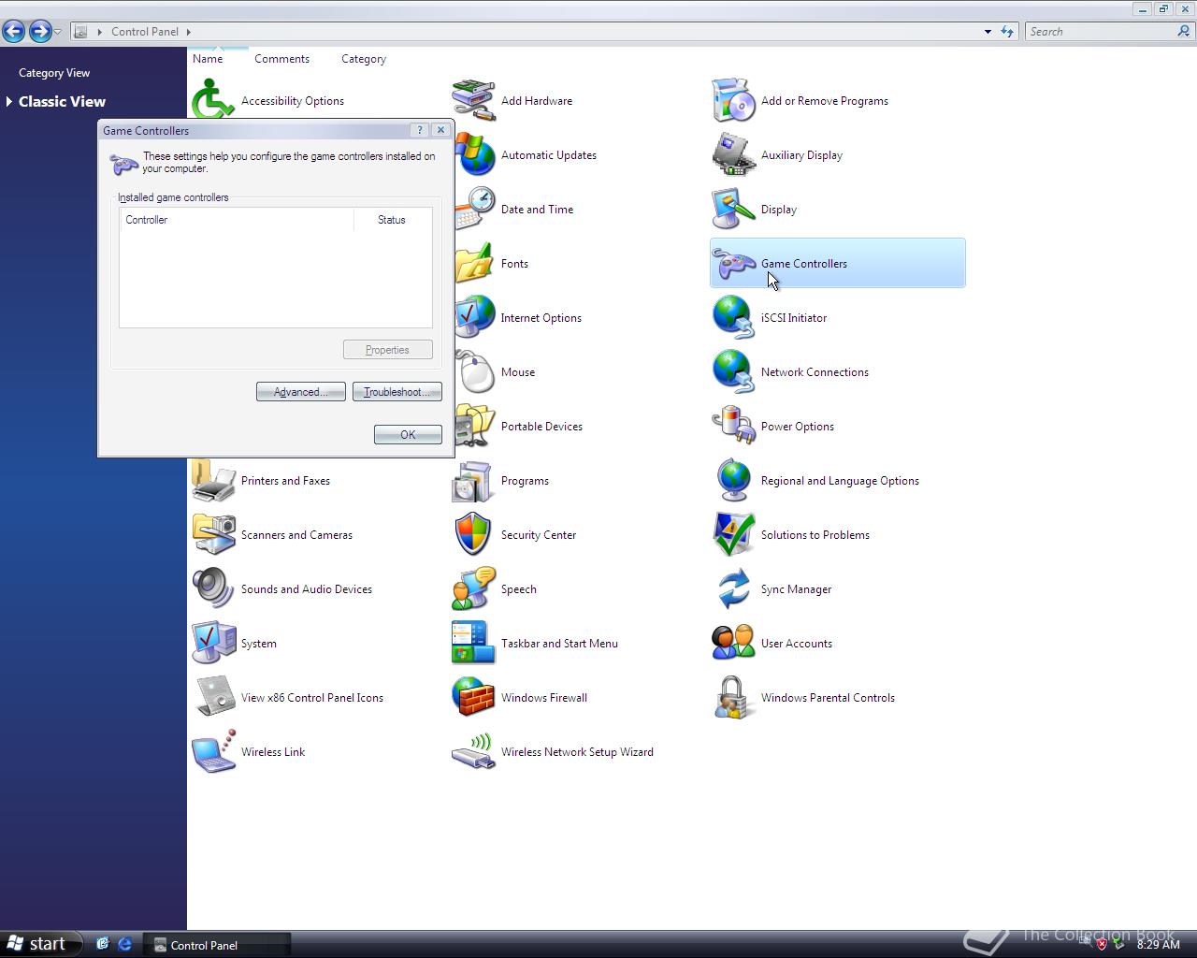Open the Sync Manager icon
Screen dimensions: 1197x958
click(x=733, y=589)
